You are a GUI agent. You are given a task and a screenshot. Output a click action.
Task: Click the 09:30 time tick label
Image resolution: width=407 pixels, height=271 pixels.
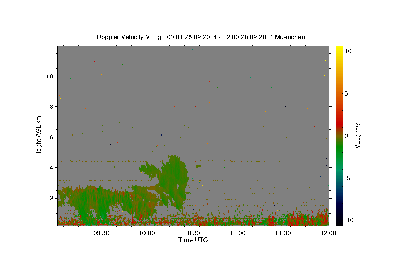tap(102, 233)
